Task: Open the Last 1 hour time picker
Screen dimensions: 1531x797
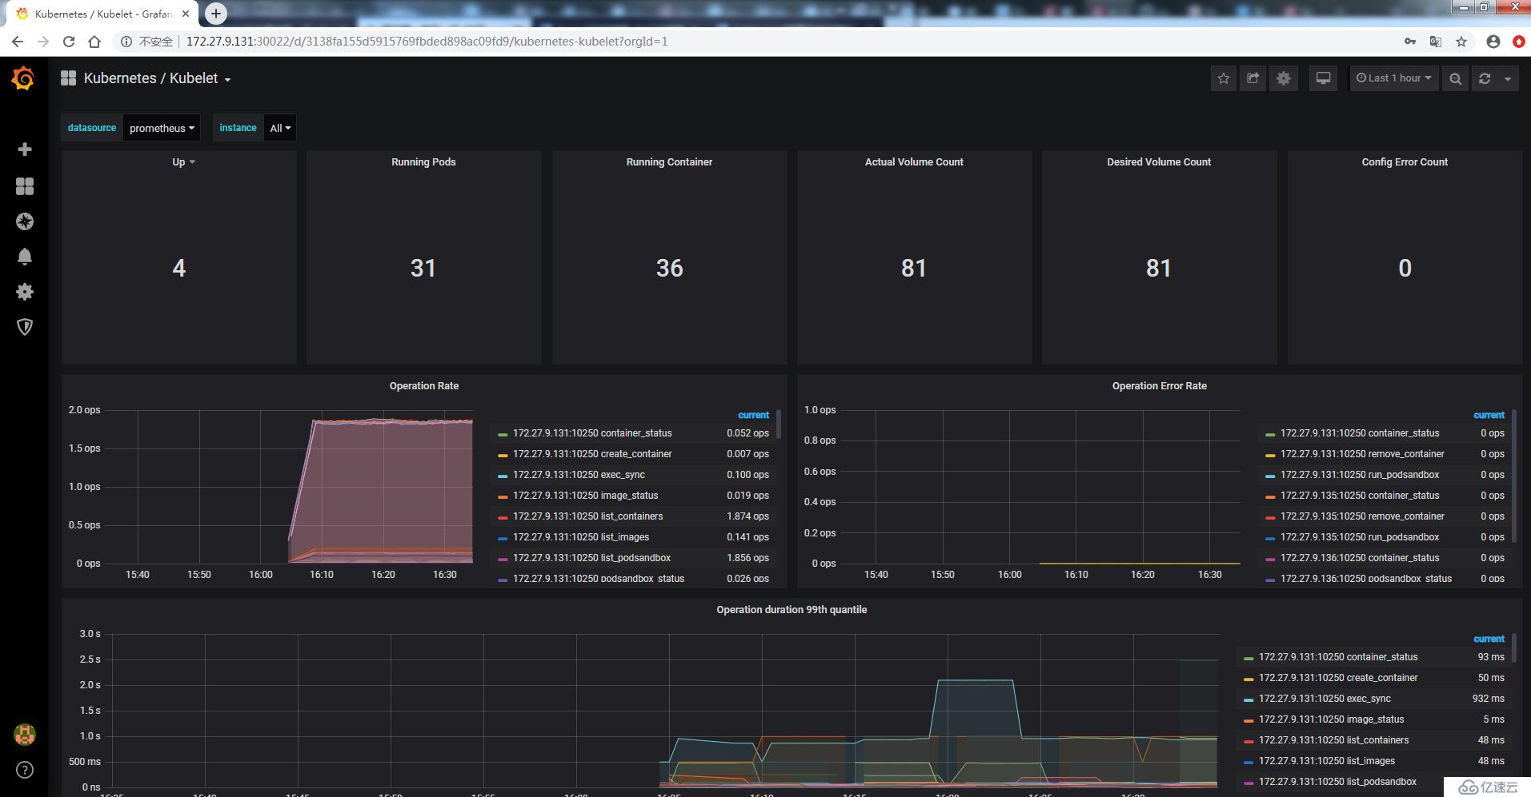Action: [1394, 78]
